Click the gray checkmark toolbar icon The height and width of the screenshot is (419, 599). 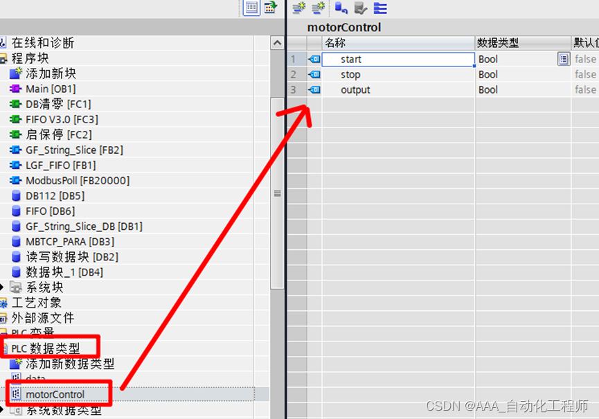click(x=360, y=8)
